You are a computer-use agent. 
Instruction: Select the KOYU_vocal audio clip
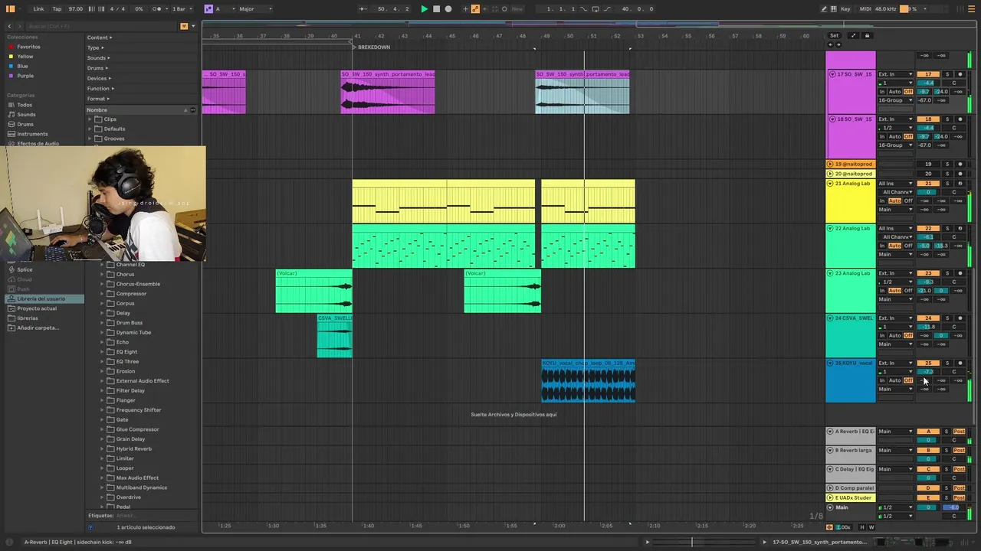click(x=589, y=381)
